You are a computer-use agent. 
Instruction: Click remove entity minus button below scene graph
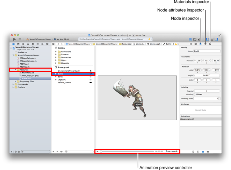click(57, 151)
